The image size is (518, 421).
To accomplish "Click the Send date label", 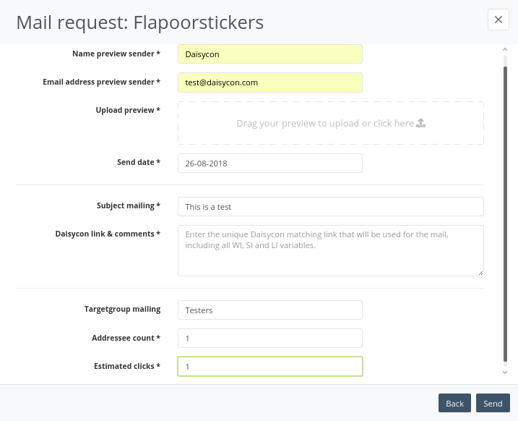I will click(139, 162).
